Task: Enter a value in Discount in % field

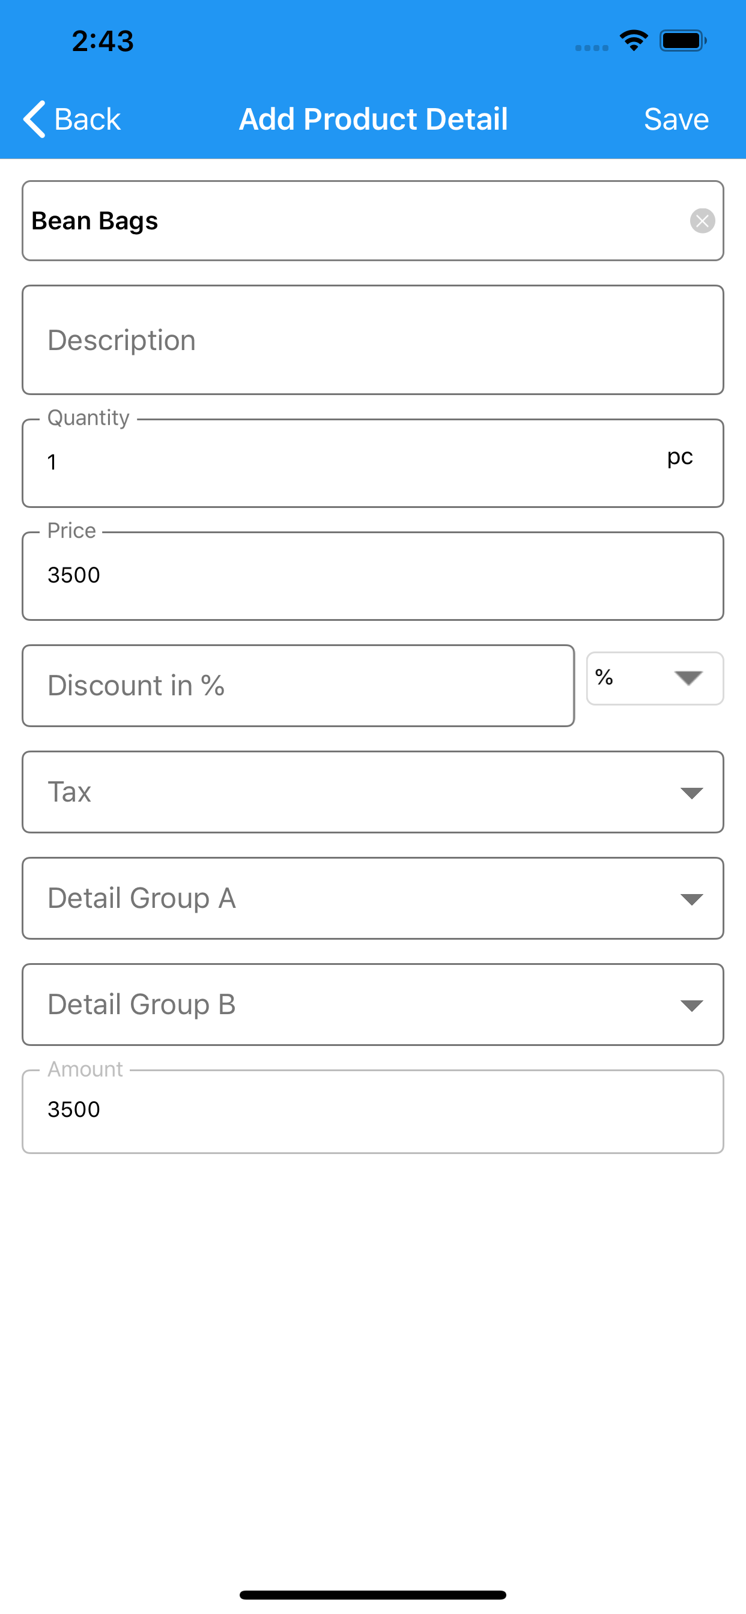Action: click(298, 686)
